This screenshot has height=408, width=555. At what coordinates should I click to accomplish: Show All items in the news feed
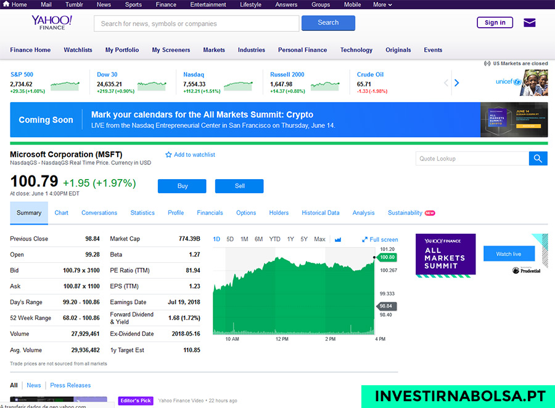pyautogui.click(x=14, y=385)
